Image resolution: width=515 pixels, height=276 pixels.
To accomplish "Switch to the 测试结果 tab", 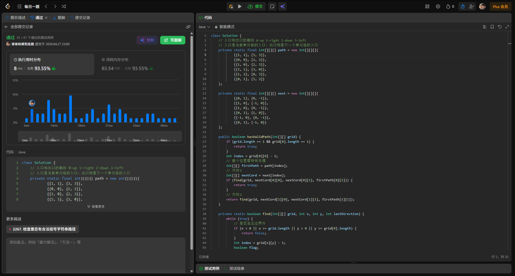I will point(234,269).
